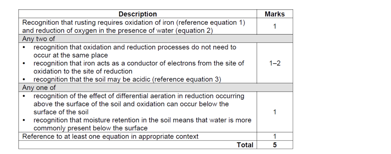Click the Marks column header
The width and height of the screenshot is (391, 154).
tap(274, 14)
